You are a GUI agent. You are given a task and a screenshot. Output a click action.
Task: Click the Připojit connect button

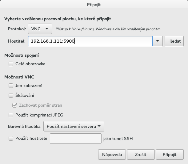point(170,154)
